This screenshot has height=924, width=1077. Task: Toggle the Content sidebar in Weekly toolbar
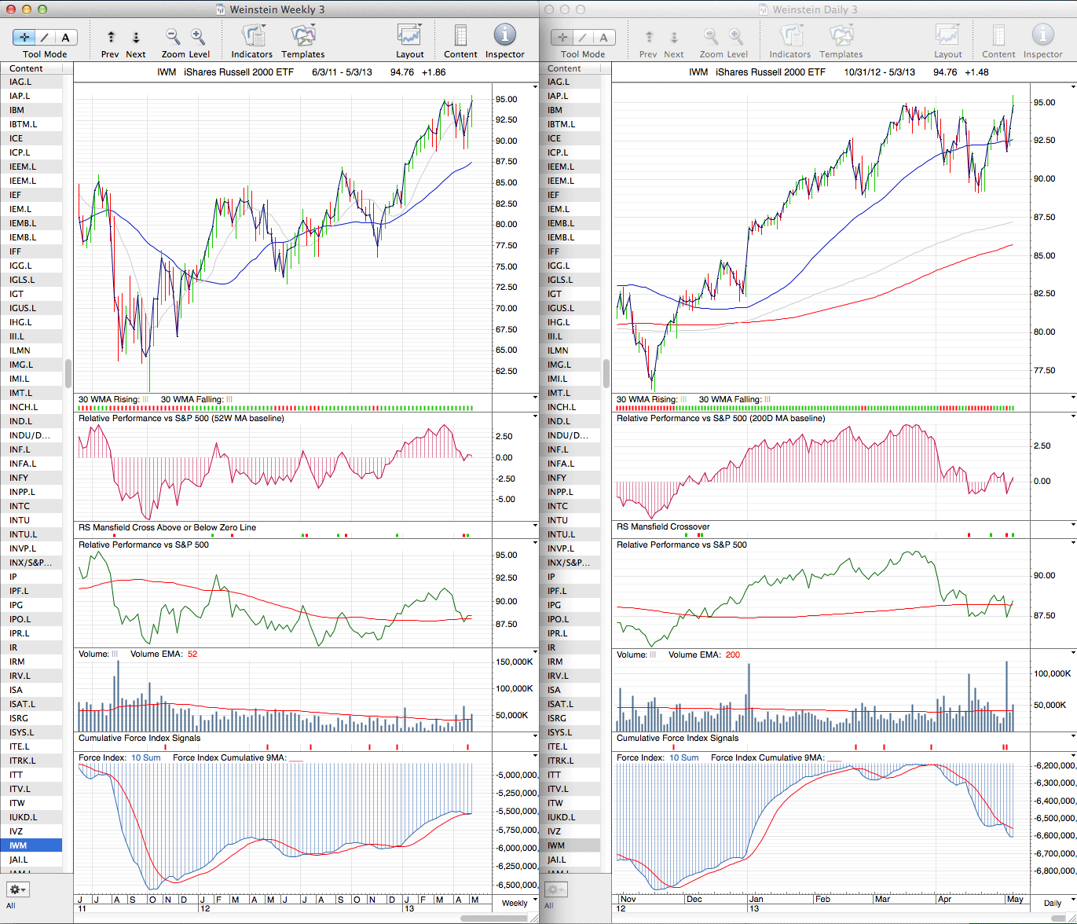[x=460, y=36]
